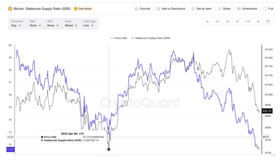Click the Bitcoin logo icon
The width and height of the screenshot is (280, 160).
10,9
